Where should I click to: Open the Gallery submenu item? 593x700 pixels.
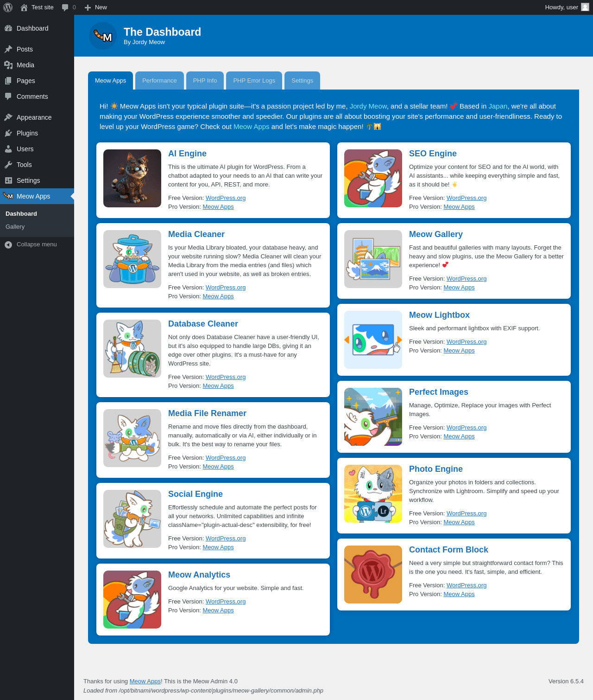[x=15, y=227]
